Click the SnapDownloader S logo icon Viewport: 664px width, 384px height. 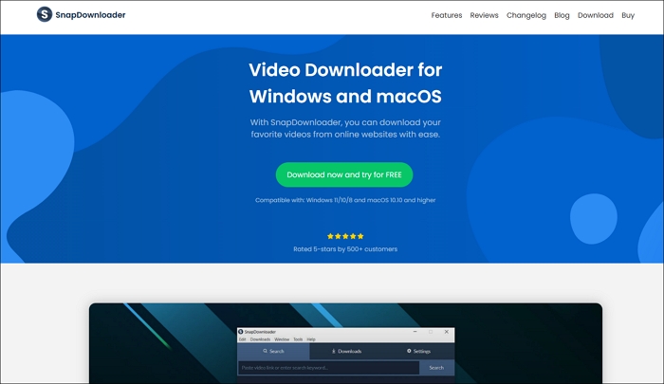(x=45, y=14)
